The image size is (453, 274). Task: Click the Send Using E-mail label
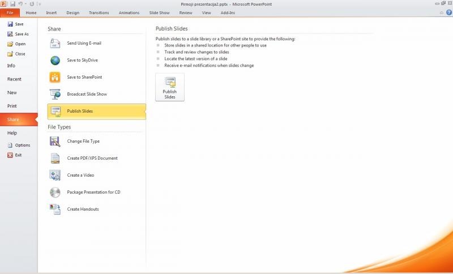click(84, 44)
